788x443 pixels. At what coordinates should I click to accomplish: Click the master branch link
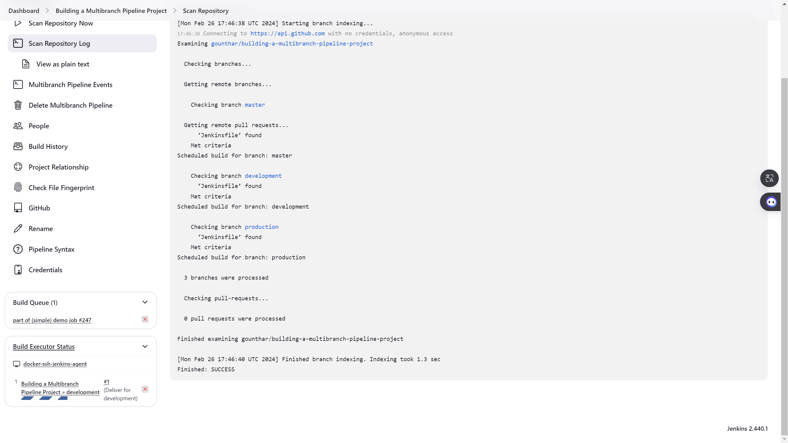254,104
